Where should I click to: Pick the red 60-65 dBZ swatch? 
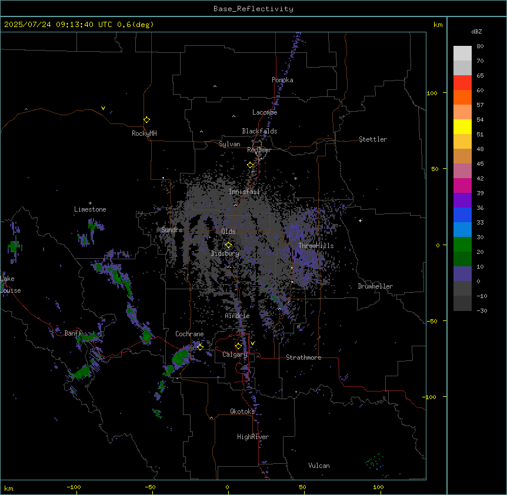pos(462,83)
